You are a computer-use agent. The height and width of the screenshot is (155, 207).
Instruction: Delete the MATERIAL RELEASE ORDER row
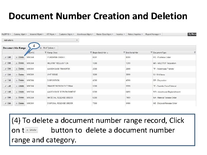(x=20, y=98)
